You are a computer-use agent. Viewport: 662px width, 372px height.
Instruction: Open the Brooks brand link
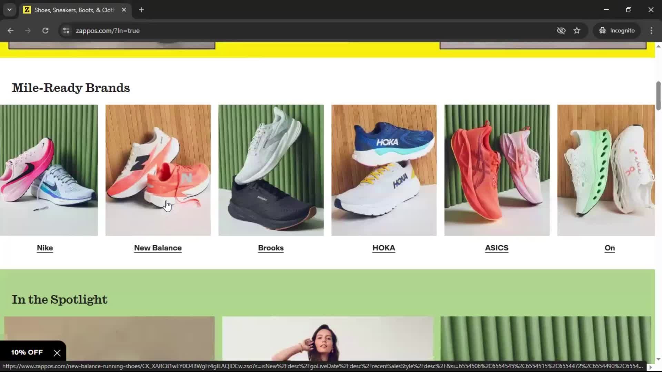[271, 248]
